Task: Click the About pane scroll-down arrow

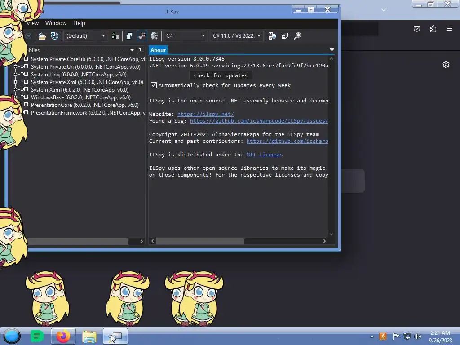Action: tap(331, 234)
